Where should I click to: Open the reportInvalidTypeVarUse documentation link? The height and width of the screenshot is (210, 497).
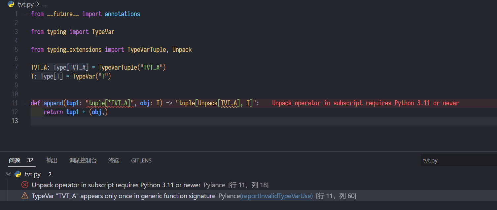coord(277,195)
